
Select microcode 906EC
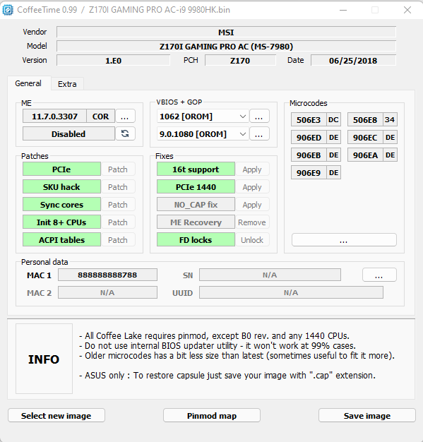click(x=372, y=137)
